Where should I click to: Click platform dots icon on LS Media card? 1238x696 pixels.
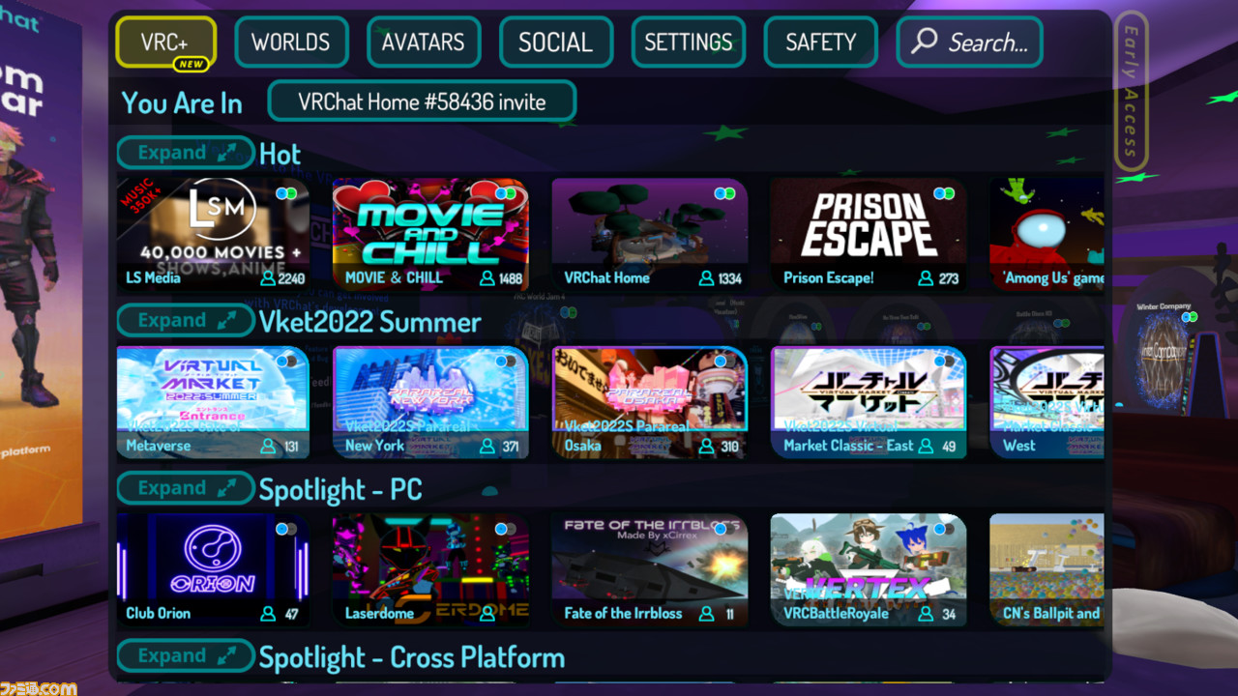click(x=286, y=193)
